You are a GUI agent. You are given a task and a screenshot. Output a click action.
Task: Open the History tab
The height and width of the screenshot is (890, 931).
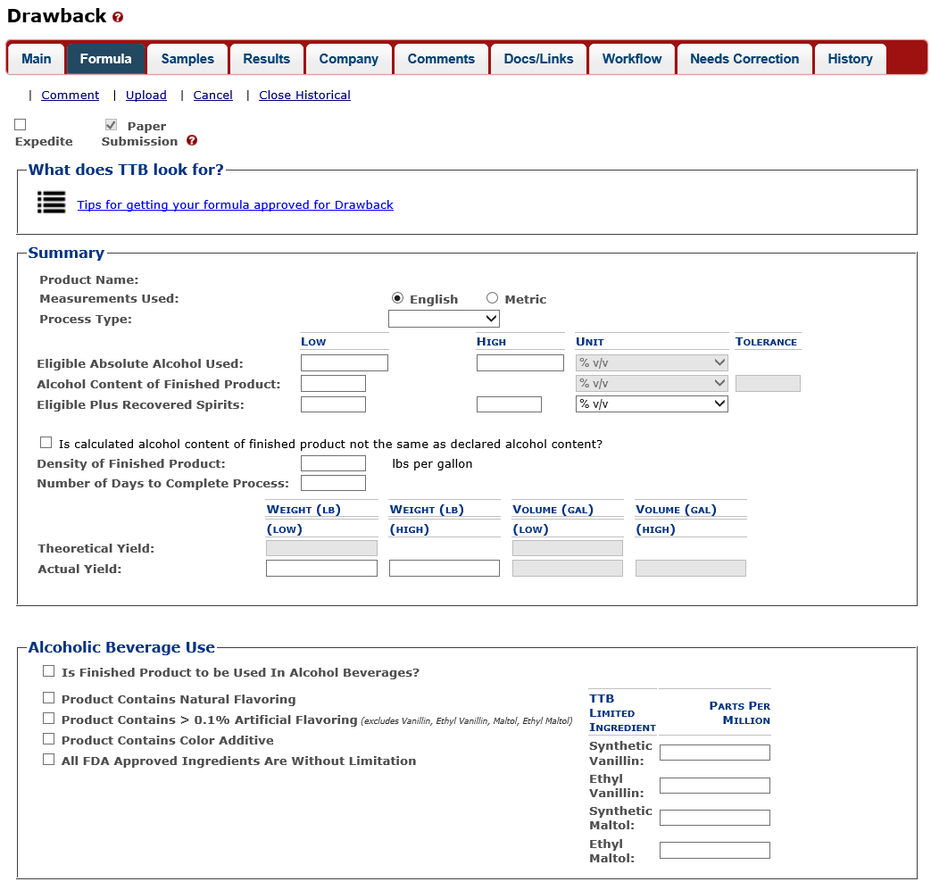[x=850, y=59]
